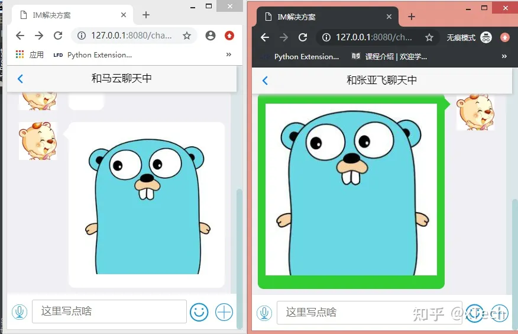This screenshot has height=334, width=518.
Task: Reload page in right incognito window
Action: pyautogui.click(x=303, y=37)
